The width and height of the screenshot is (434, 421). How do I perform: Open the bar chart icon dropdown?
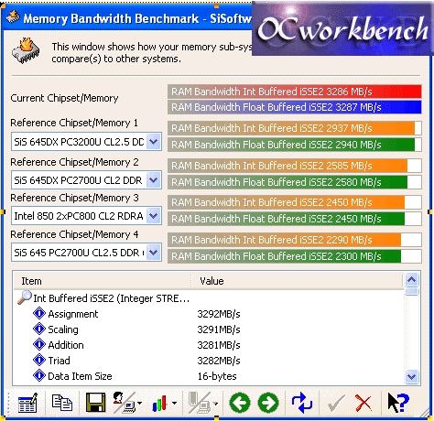(x=174, y=404)
